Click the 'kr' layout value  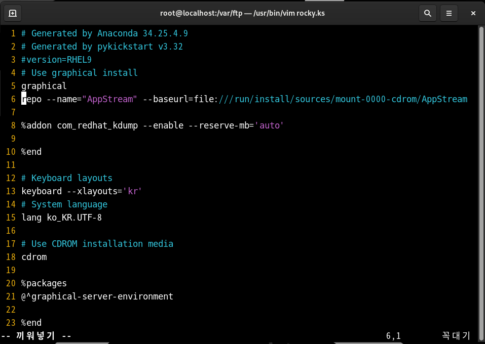click(132, 191)
